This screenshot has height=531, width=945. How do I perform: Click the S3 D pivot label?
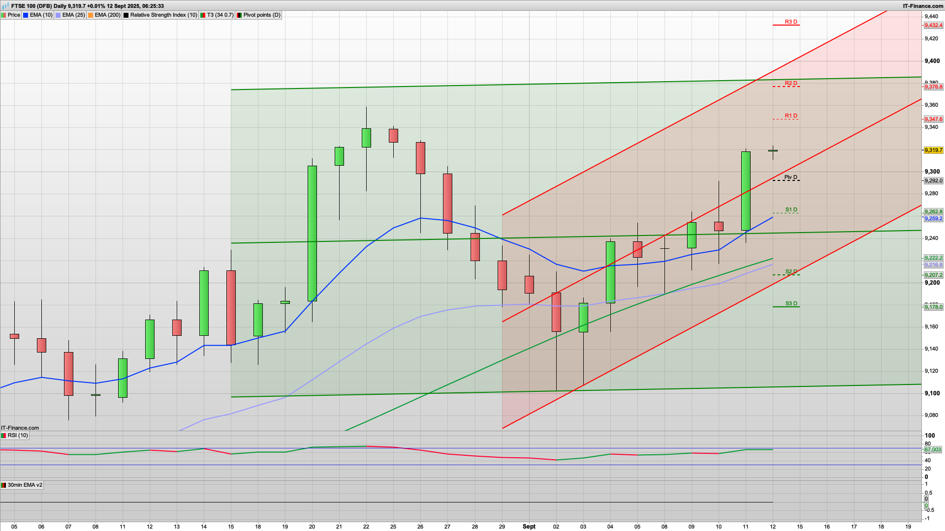791,303
